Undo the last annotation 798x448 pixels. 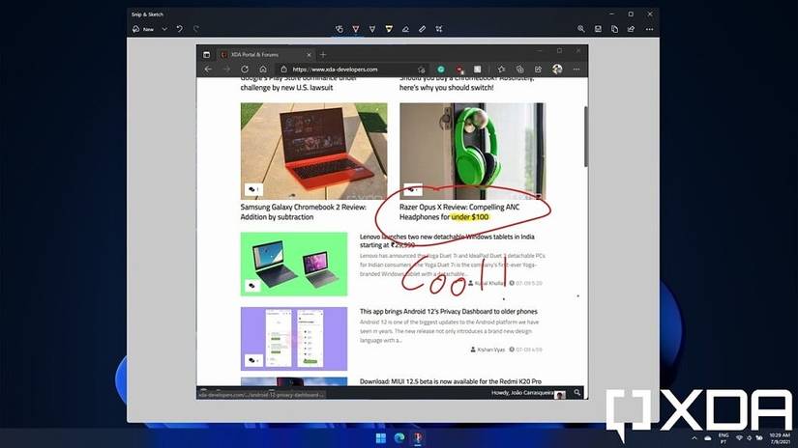pyautogui.click(x=180, y=29)
